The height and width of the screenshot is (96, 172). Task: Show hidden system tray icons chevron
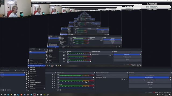click(156, 95)
